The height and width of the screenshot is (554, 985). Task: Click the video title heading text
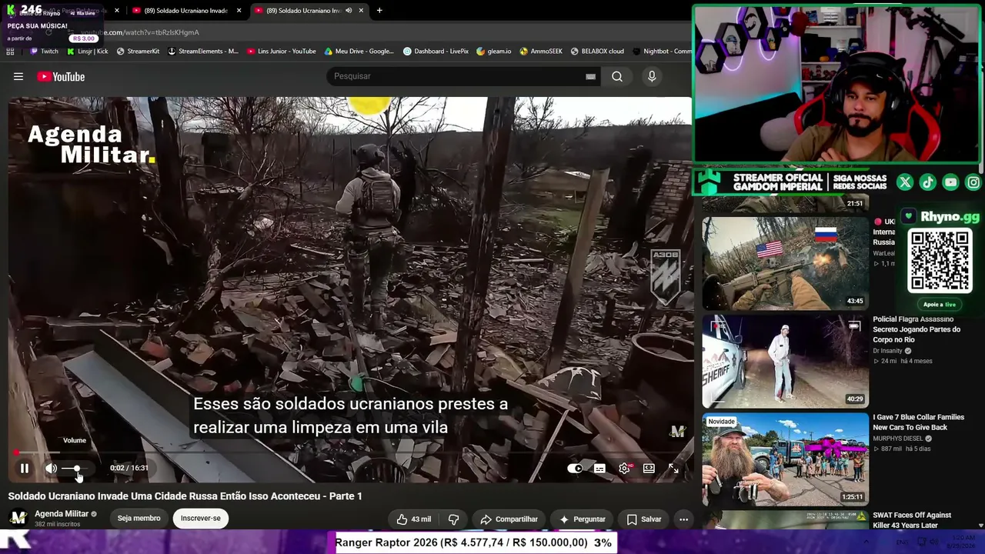tap(185, 496)
